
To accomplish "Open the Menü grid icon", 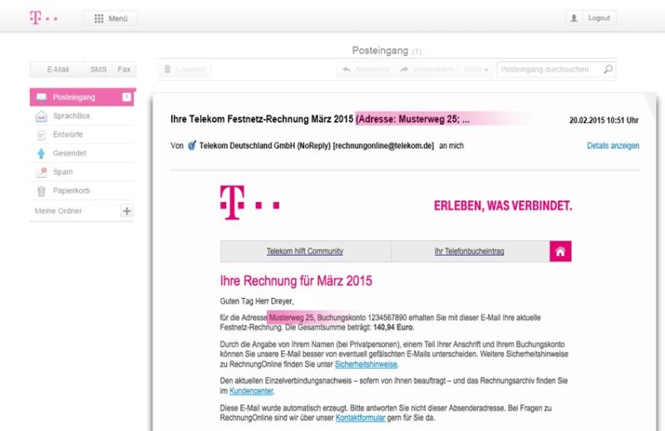I will point(99,18).
